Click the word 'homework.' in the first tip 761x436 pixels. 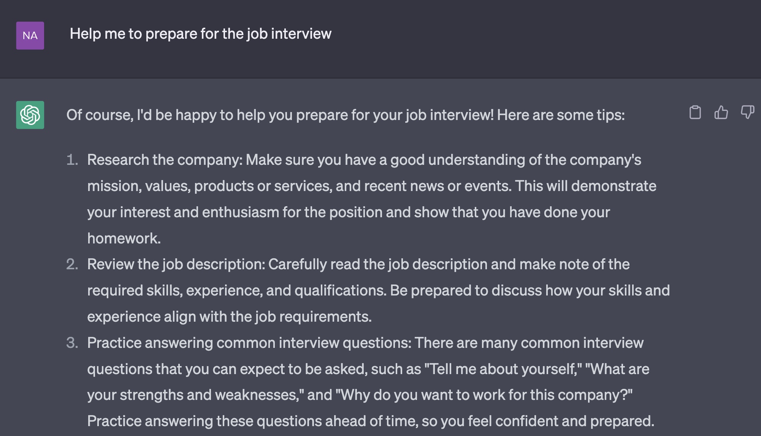(124, 239)
